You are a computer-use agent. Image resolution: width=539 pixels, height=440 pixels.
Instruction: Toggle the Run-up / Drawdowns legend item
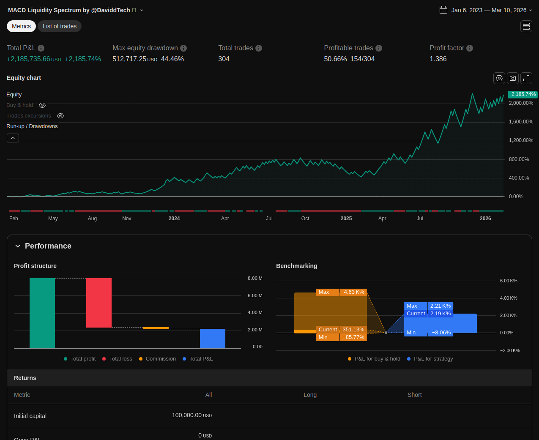point(32,126)
